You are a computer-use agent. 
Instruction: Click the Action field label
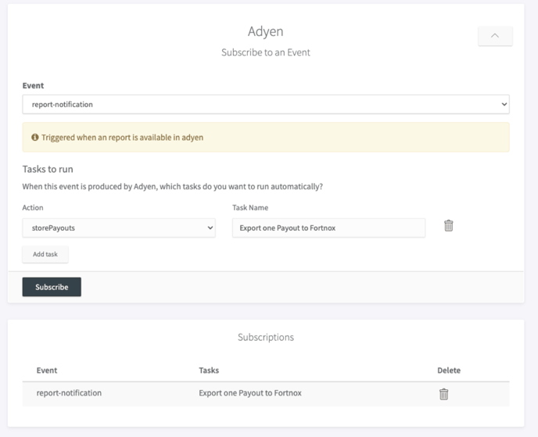point(33,208)
